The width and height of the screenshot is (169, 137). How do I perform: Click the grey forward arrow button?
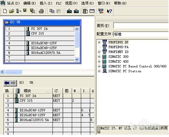coord(13,83)
